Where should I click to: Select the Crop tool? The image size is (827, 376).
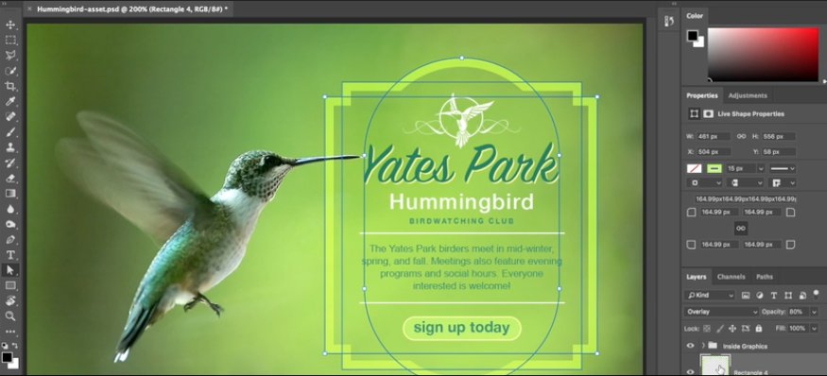[x=10, y=86]
